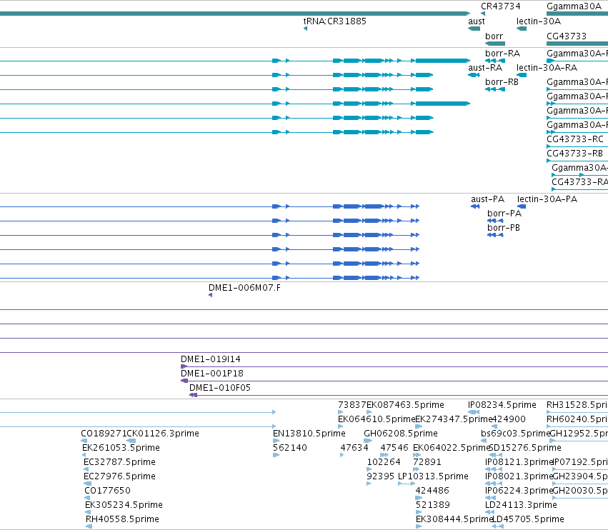Click the 72891 feature label
This screenshot has width=608, height=530.
[x=427, y=462]
